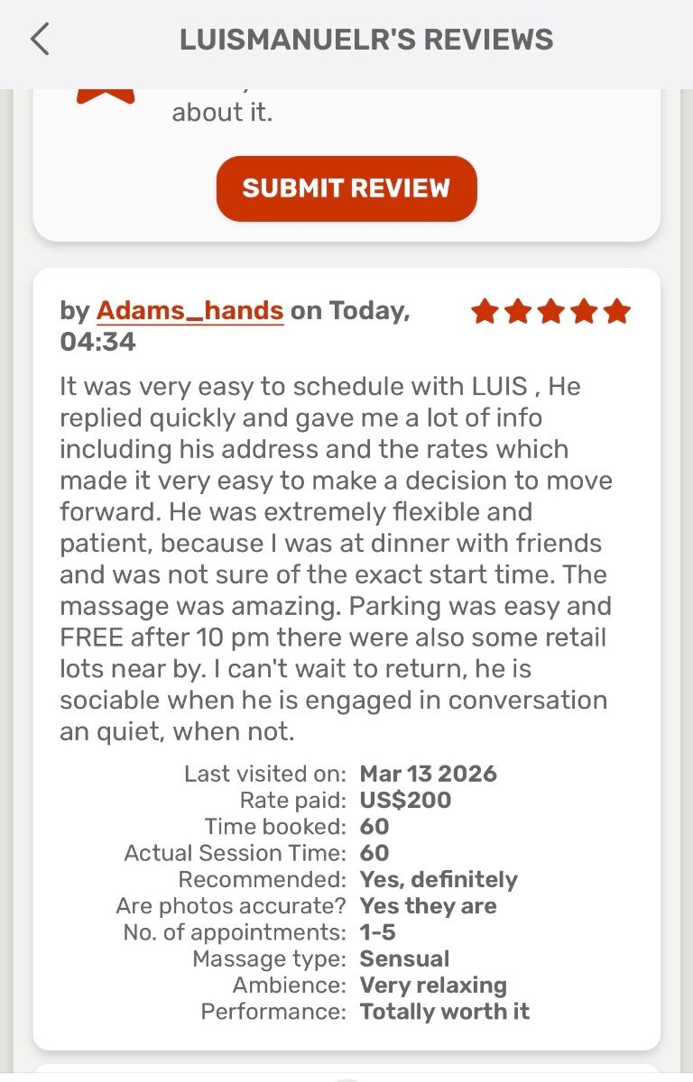Click the first rating star
This screenshot has width=693, height=1082.
pyautogui.click(x=485, y=312)
